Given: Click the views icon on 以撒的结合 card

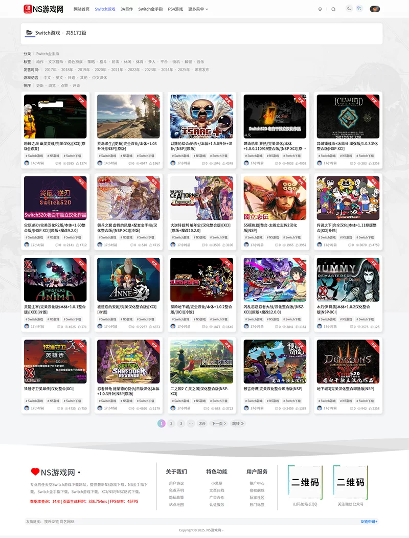Looking at the screenshot, I should (x=211, y=163).
